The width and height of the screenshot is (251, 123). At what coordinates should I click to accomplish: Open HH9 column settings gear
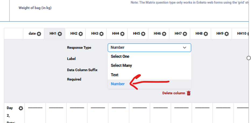(x=227, y=34)
